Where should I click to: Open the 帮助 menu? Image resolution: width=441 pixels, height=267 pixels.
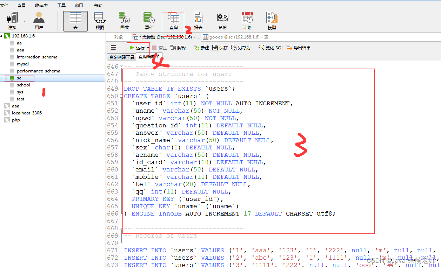tap(98, 6)
